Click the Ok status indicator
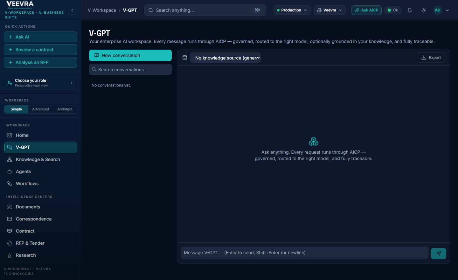The width and height of the screenshot is (458, 280). pyautogui.click(x=393, y=10)
